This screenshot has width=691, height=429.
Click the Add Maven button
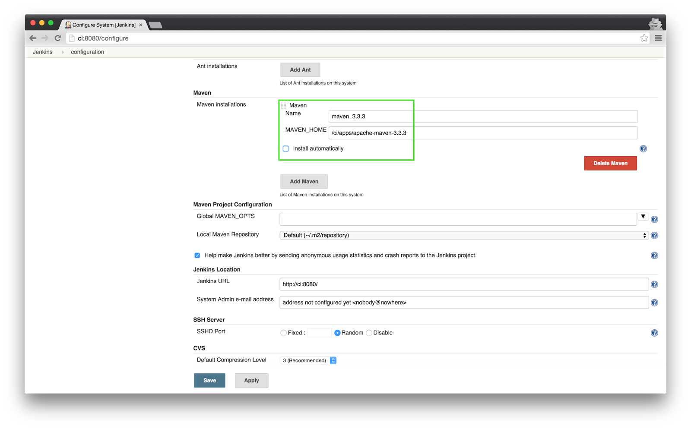tap(304, 182)
